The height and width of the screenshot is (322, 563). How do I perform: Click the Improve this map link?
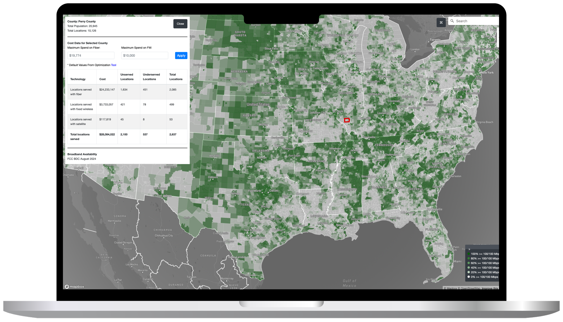490,289
